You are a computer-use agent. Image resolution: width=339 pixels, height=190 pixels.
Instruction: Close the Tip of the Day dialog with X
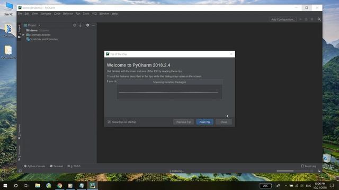(x=231, y=54)
